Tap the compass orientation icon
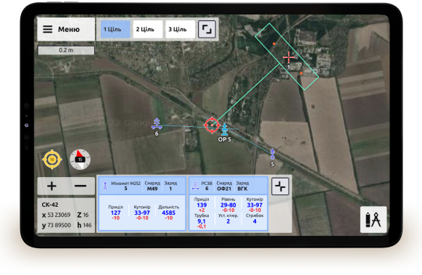 [80, 159]
